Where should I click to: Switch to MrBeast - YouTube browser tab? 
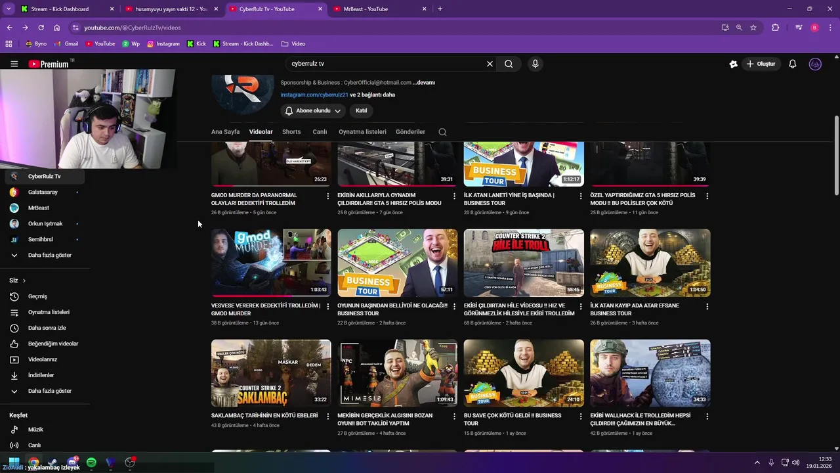379,9
